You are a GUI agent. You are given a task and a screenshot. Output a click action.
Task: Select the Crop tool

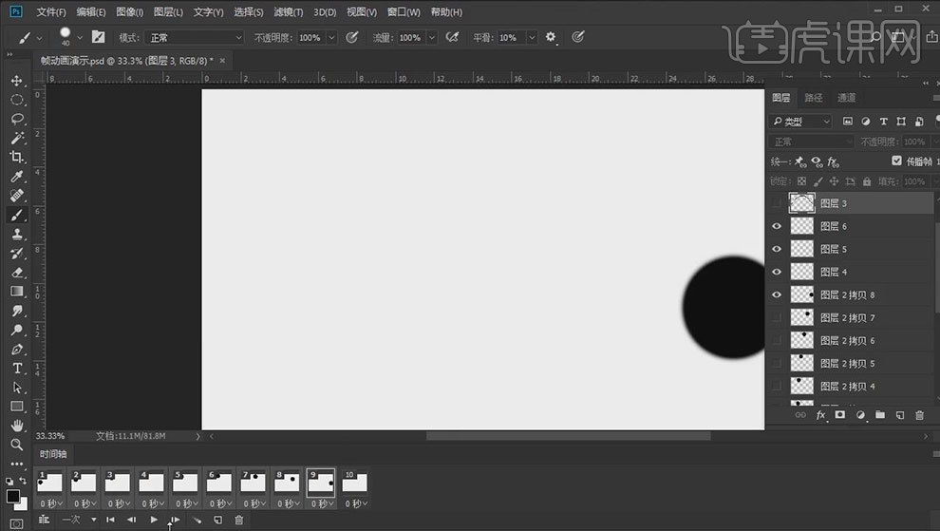point(17,157)
